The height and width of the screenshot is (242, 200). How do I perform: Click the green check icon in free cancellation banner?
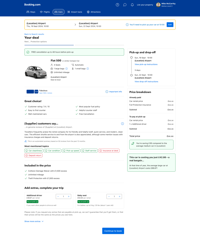click(28, 52)
